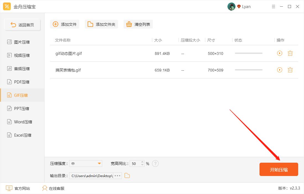Click the 清空列表 broom icon
304x194 pixels.
tap(129, 24)
